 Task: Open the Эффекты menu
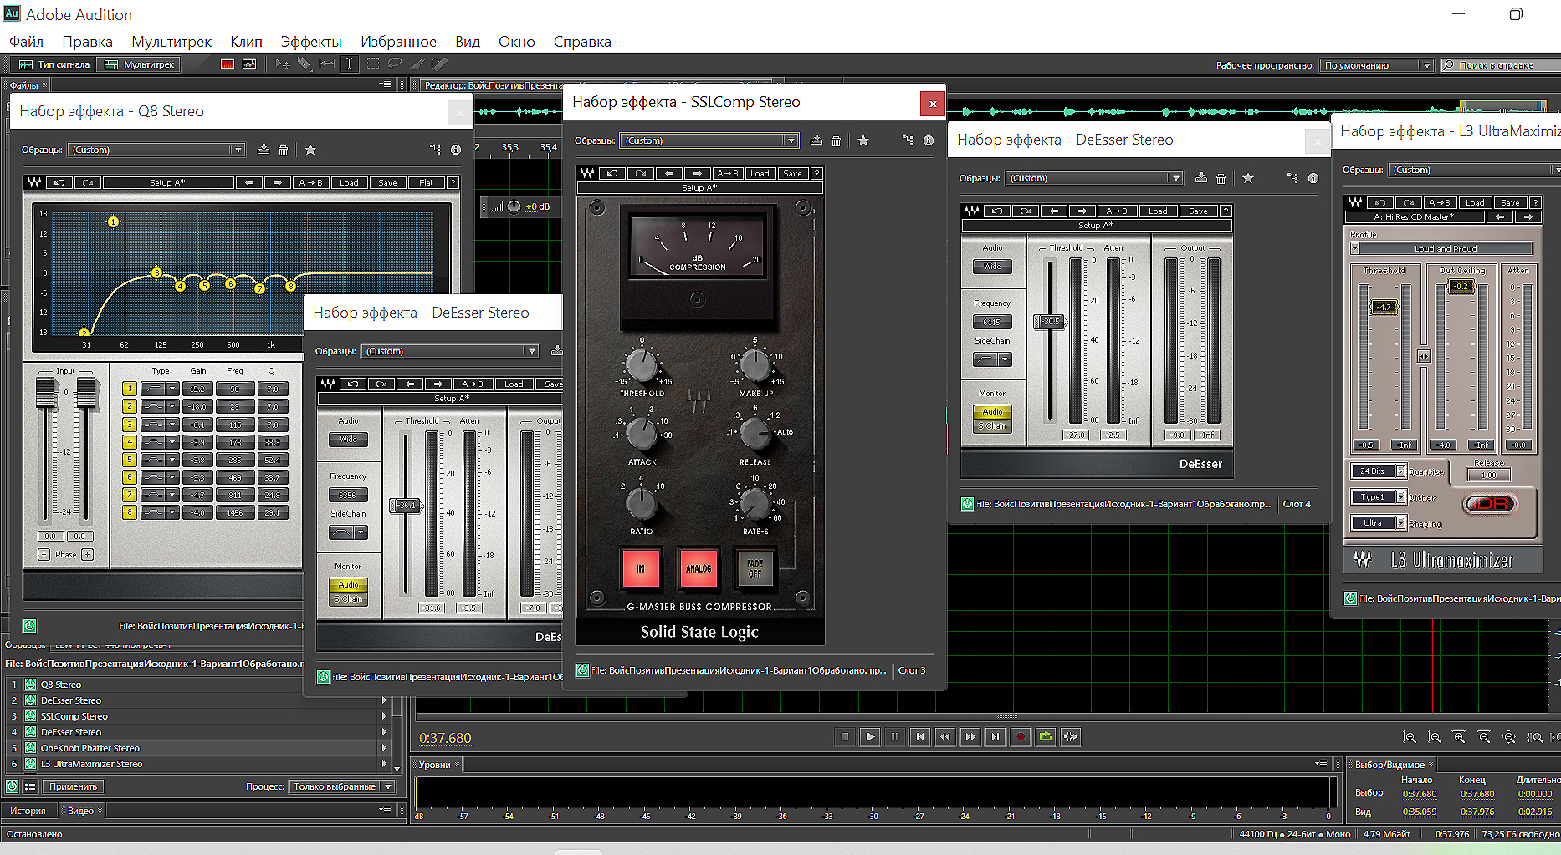click(x=310, y=42)
